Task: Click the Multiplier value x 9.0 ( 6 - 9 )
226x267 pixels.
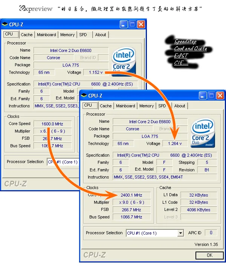Action: coord(131,203)
